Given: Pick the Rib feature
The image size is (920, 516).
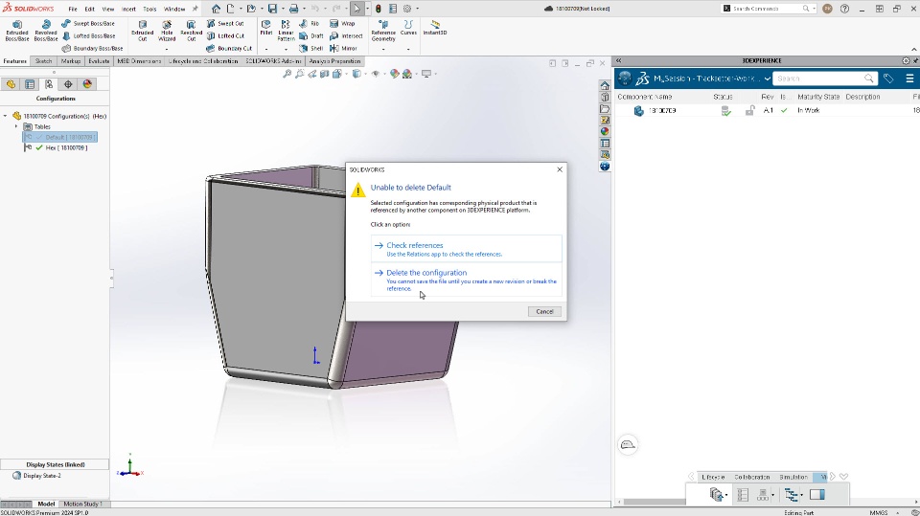Looking at the screenshot, I should (310, 23).
